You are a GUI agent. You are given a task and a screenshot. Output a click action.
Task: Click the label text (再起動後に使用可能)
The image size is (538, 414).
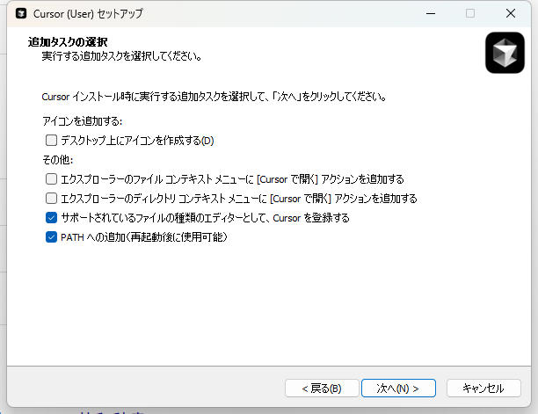point(180,236)
